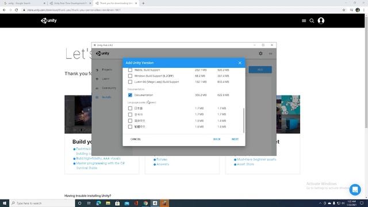The width and height of the screenshot is (368, 207).
Task: Open the Asset Store link
Action: click(x=246, y=164)
